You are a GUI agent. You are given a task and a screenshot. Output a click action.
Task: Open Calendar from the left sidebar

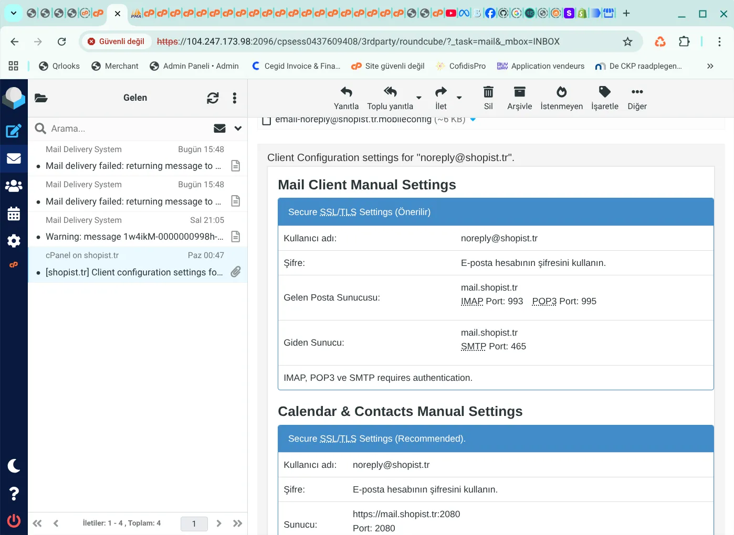[x=14, y=213]
